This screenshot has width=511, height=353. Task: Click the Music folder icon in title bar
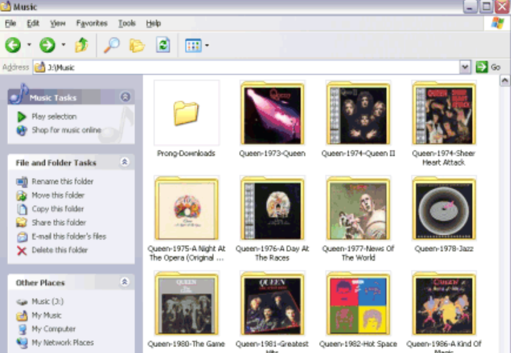(6, 6)
